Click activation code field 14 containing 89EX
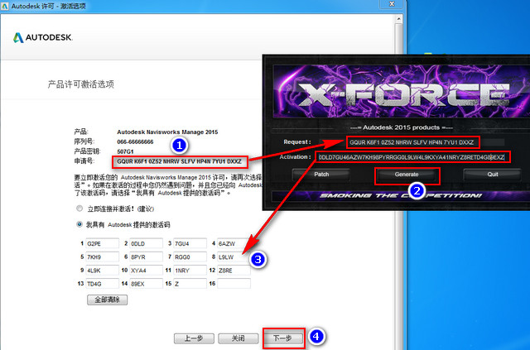The image size is (530, 350). click(x=146, y=284)
